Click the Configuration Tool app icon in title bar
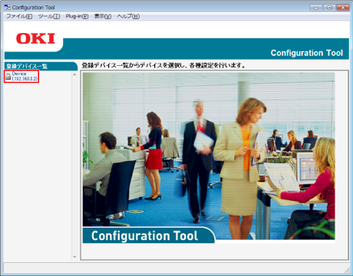Image resolution: width=353 pixels, height=276 pixels. [7, 7]
